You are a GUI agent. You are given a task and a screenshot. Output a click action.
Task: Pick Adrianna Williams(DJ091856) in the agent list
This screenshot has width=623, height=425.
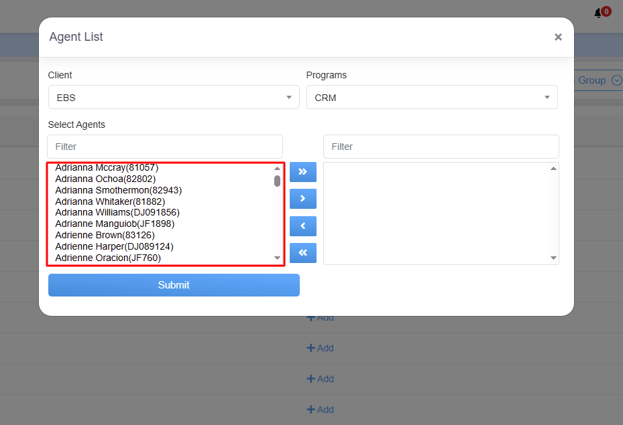click(117, 212)
